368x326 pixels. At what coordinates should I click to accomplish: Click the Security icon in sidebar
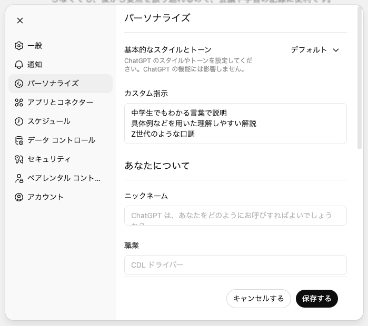coord(19,159)
